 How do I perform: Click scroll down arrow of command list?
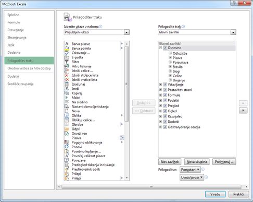click(126, 178)
